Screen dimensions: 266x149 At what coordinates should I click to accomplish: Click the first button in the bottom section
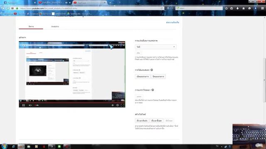[142, 120]
